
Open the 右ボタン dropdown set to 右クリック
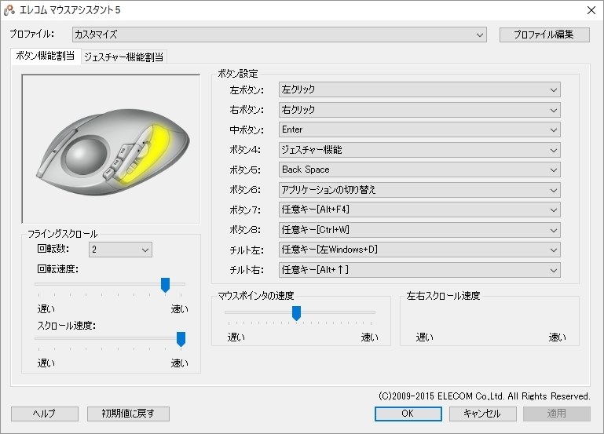coord(419,110)
